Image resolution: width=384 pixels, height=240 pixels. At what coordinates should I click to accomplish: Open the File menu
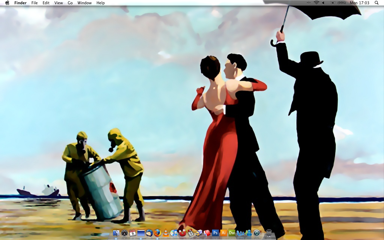tap(35, 3)
